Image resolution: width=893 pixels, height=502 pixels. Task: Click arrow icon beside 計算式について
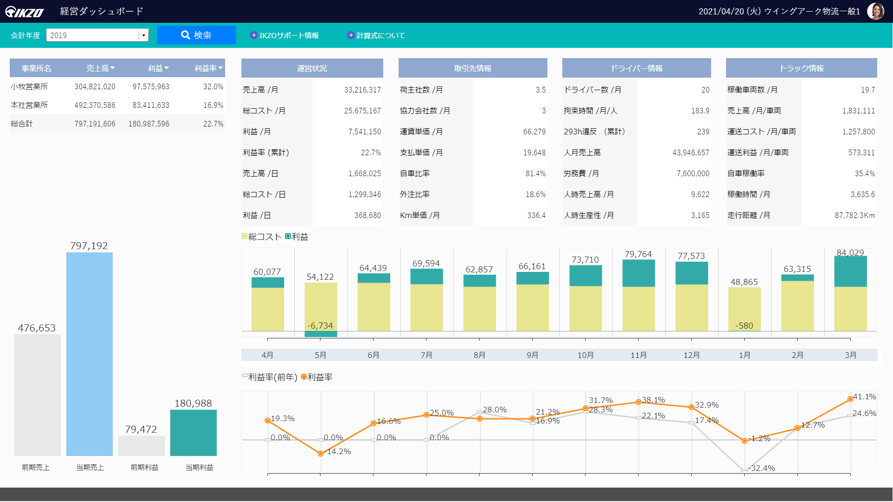(x=351, y=35)
